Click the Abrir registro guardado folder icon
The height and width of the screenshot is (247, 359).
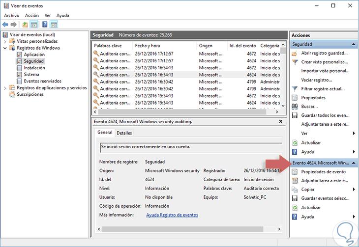pos(295,53)
